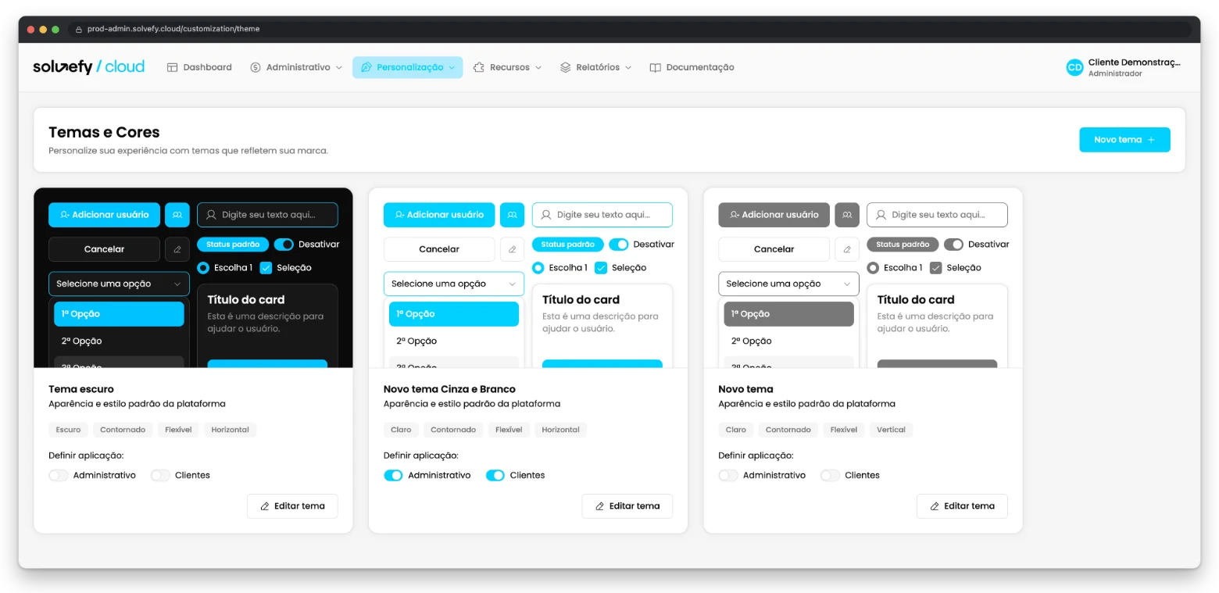This screenshot has width=1219, height=593.
Task: Click the Documentação book icon
Action: pos(656,67)
